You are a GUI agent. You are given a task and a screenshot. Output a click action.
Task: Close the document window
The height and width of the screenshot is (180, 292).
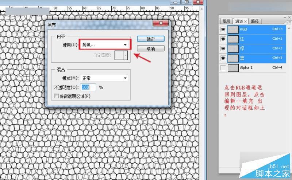click(x=198, y=2)
